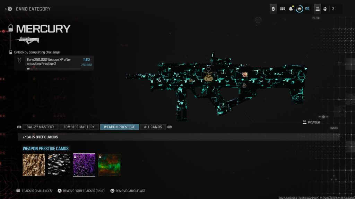Click the 11412 XP progress value
Screen dimensions: 355x199
tap(86, 60)
